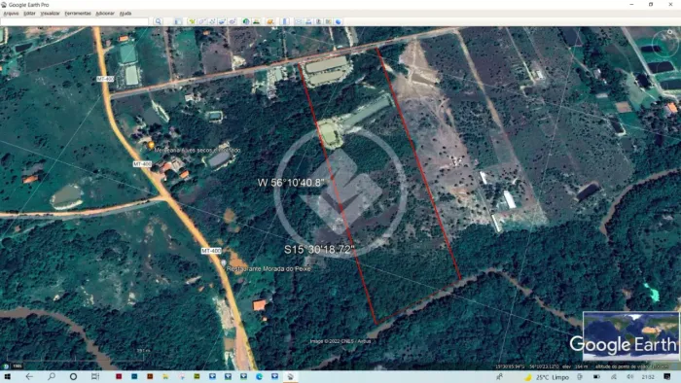Click the battery icon in system tray
681x383 pixels.
[x=597, y=377]
